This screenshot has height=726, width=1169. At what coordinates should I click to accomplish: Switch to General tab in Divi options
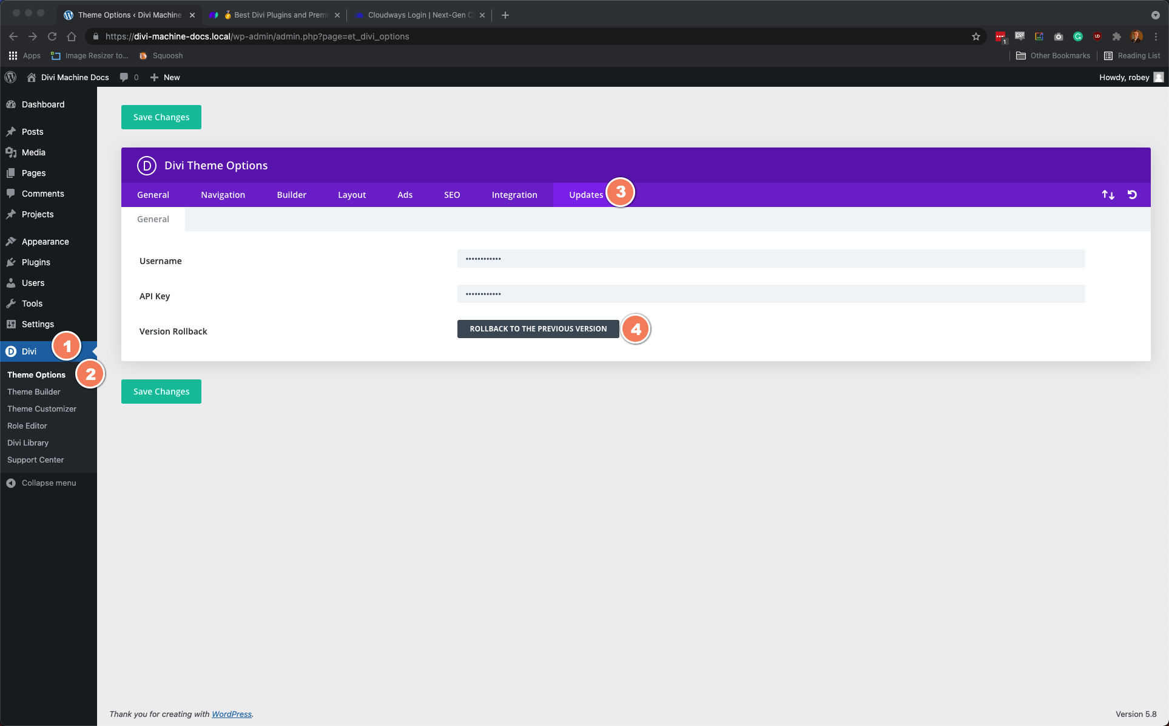click(x=153, y=195)
